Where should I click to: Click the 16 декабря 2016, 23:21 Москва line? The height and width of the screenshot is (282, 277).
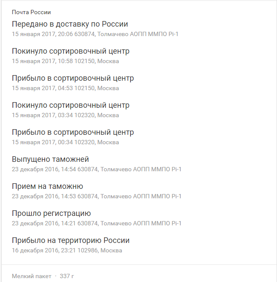(x=67, y=250)
